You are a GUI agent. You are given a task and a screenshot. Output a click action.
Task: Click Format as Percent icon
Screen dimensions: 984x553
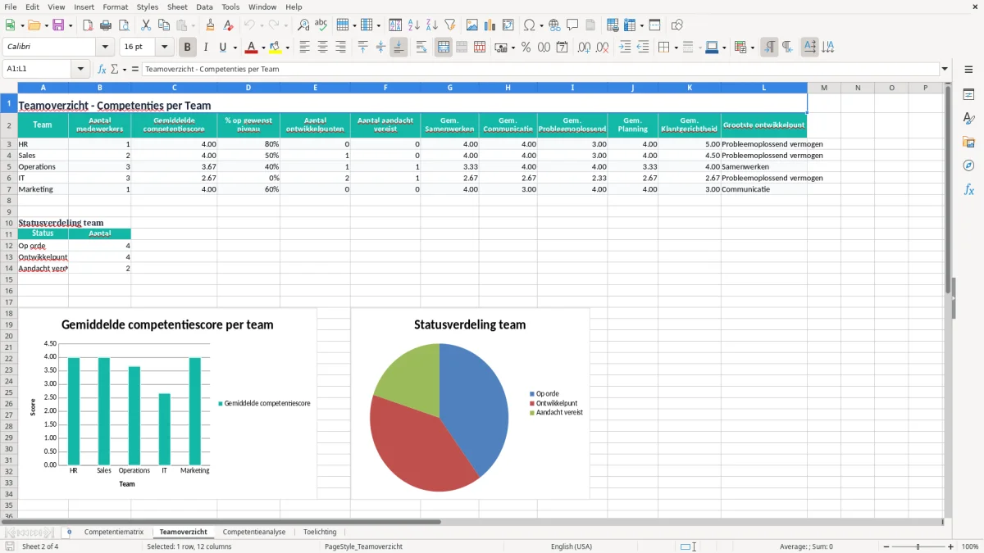[526, 48]
